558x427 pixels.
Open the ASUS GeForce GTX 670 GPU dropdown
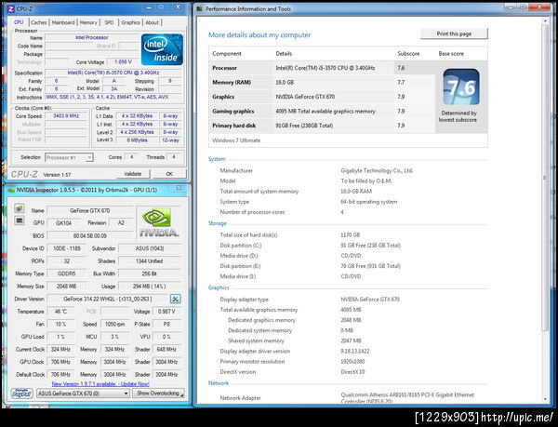pyautogui.click(x=84, y=394)
